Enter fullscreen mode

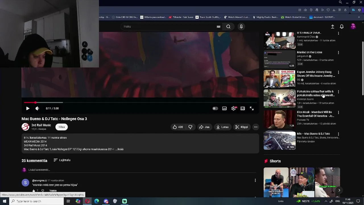252,108
